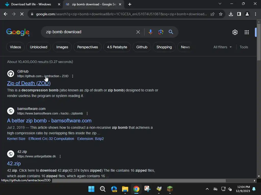Click the bee app icon on taskbar
261x195 pixels.
click(159, 189)
